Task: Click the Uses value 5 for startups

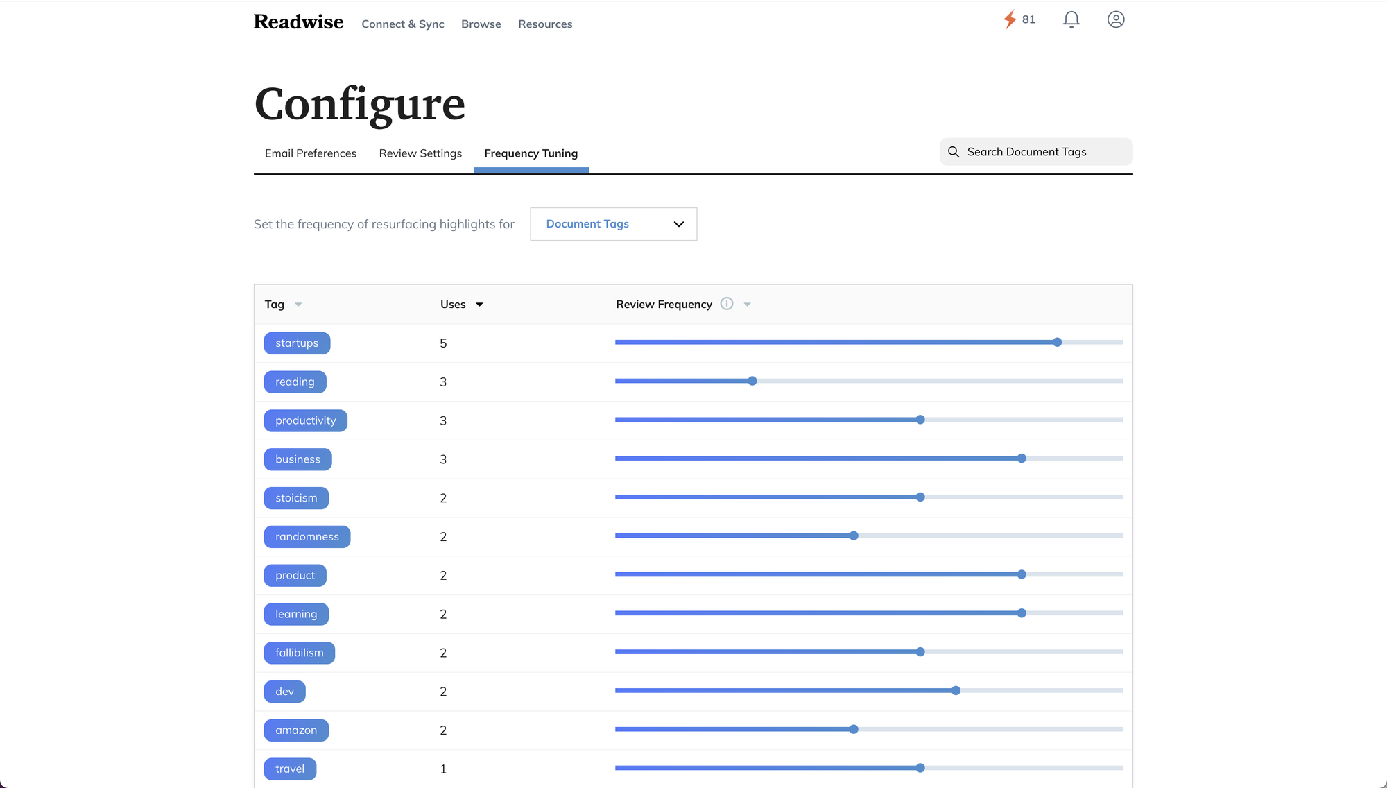Action: [x=443, y=343]
